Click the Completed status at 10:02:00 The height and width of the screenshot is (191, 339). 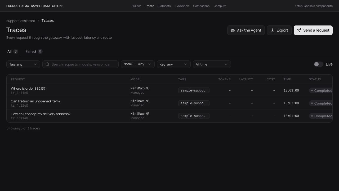pos(321,103)
